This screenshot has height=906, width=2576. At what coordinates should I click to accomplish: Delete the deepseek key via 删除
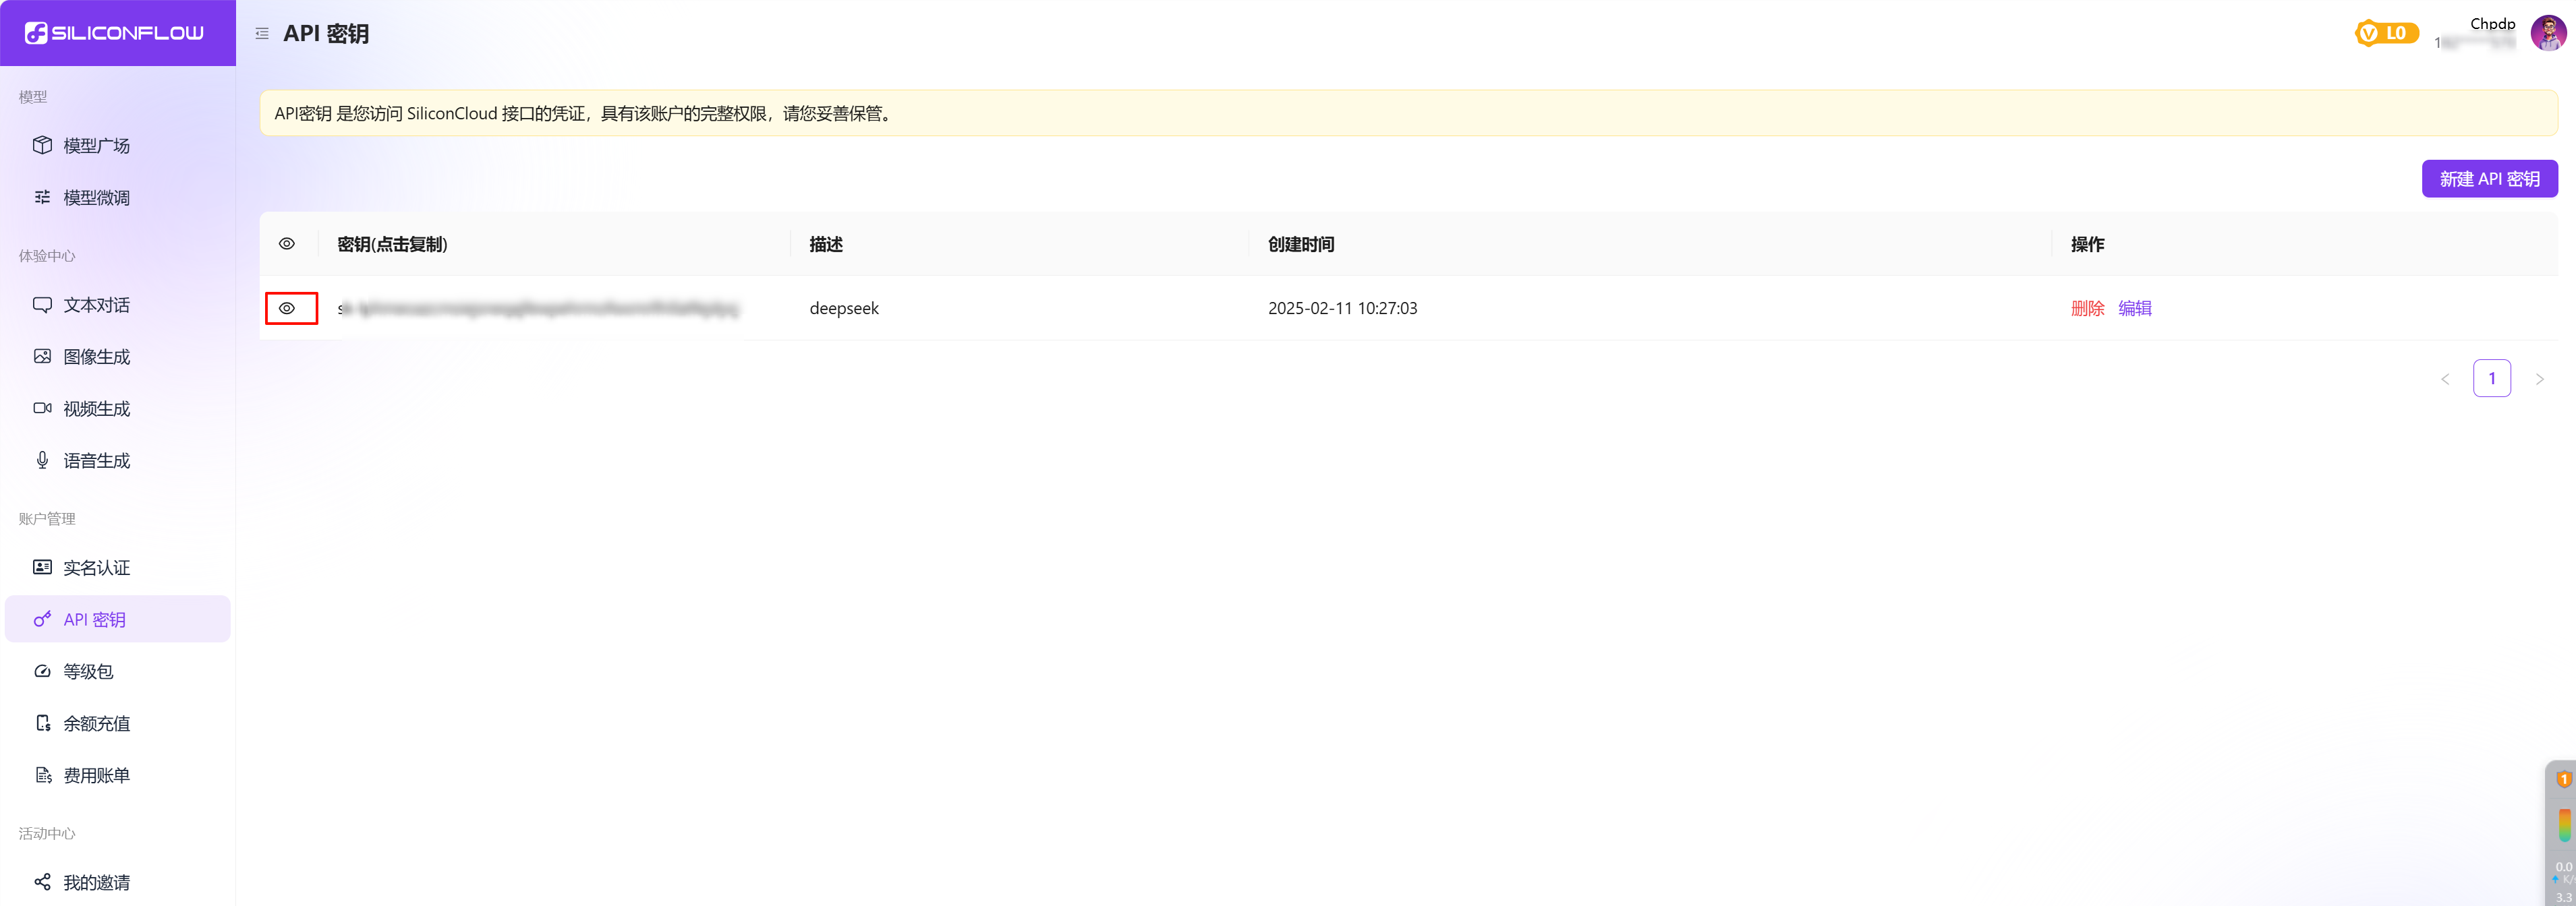pyautogui.click(x=2087, y=309)
